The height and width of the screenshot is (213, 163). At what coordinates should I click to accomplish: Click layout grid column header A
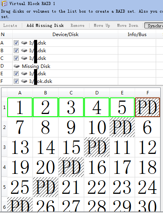[20, 93]
